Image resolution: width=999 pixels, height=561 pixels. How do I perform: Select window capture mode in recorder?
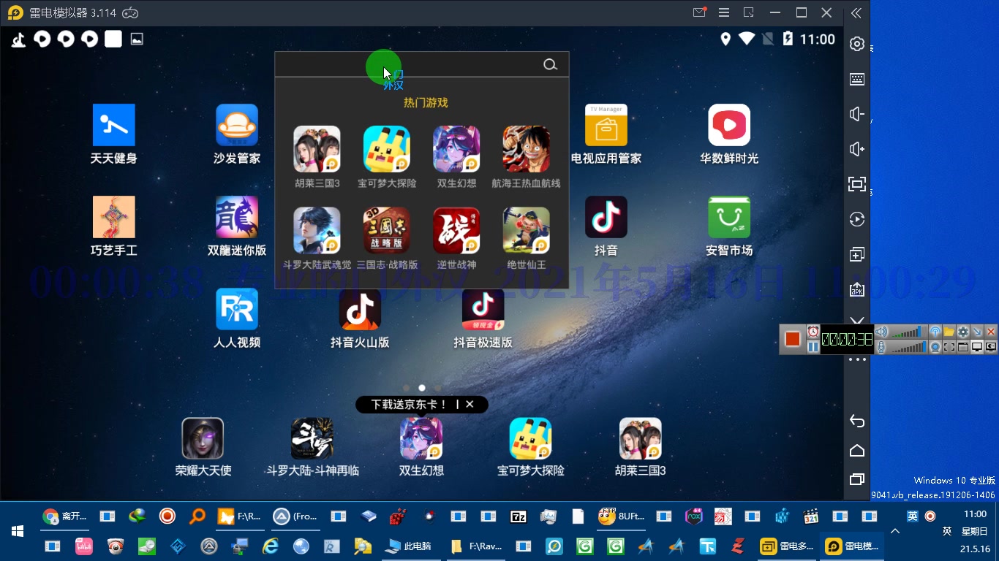[963, 347]
